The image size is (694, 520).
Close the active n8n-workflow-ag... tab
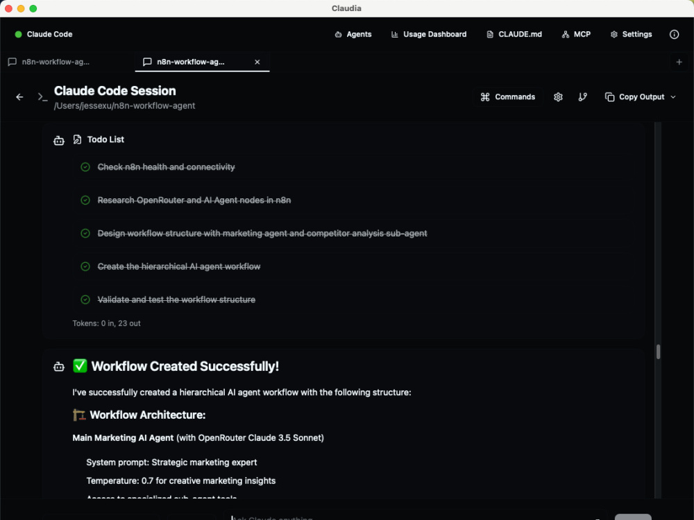257,62
